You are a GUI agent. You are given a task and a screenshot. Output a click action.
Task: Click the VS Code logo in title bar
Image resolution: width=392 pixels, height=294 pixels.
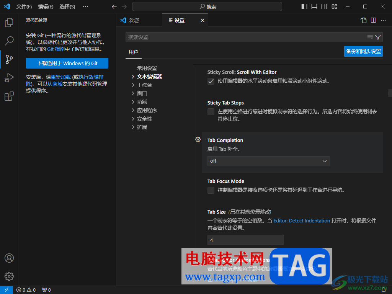pos(7,7)
